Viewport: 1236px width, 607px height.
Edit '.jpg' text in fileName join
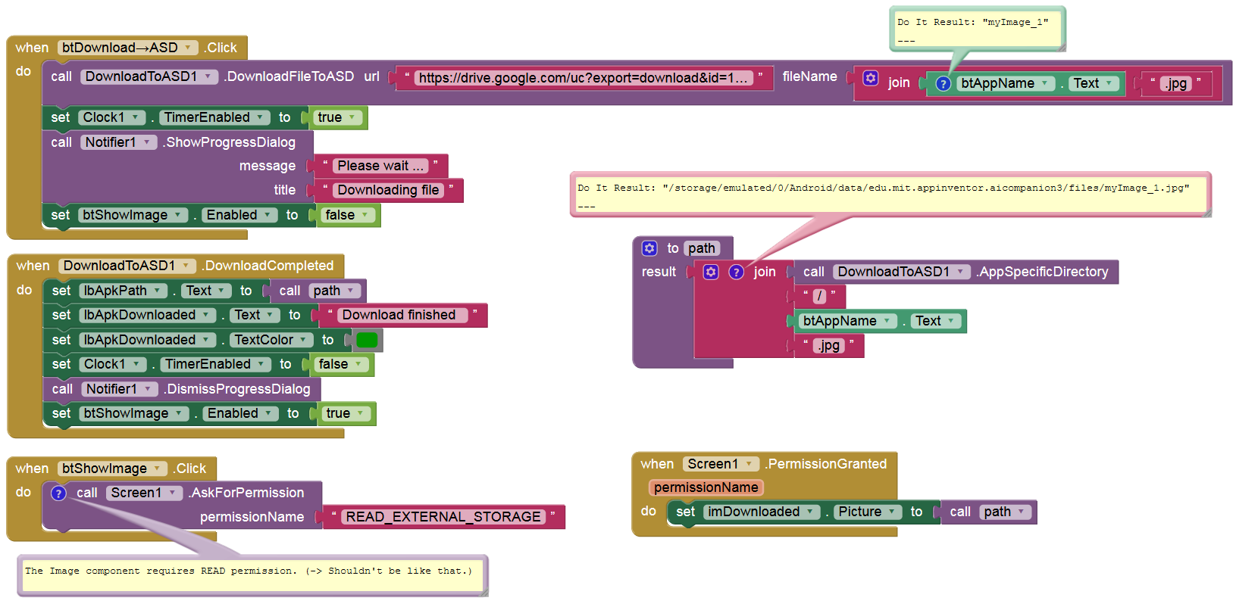(1175, 83)
